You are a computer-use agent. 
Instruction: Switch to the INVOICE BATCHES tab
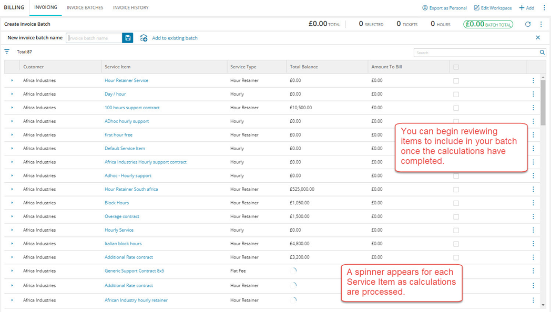[85, 7]
